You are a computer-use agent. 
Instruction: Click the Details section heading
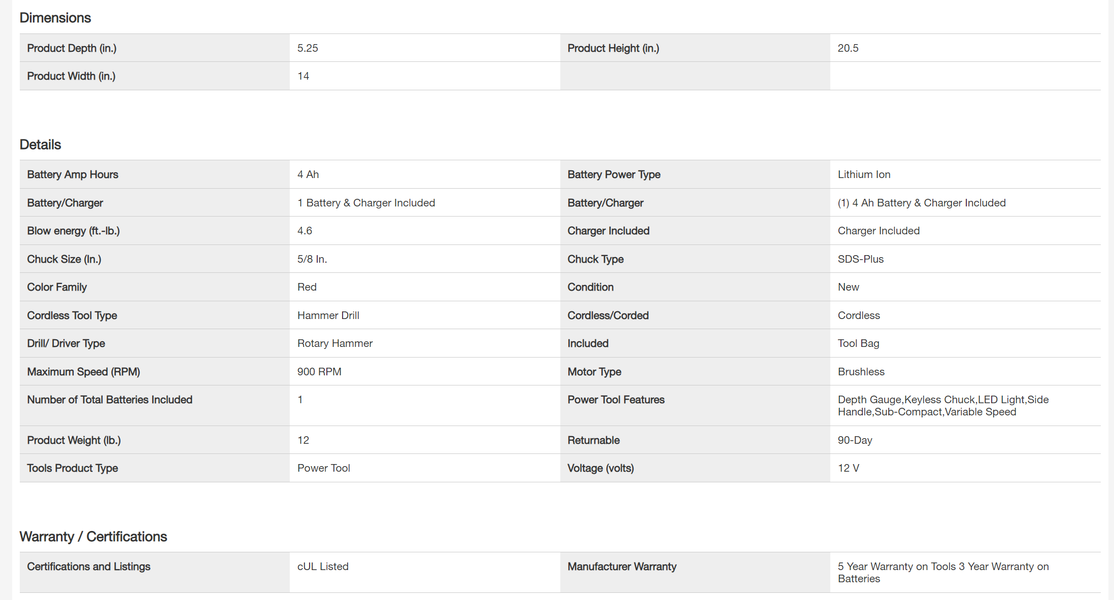pos(40,145)
